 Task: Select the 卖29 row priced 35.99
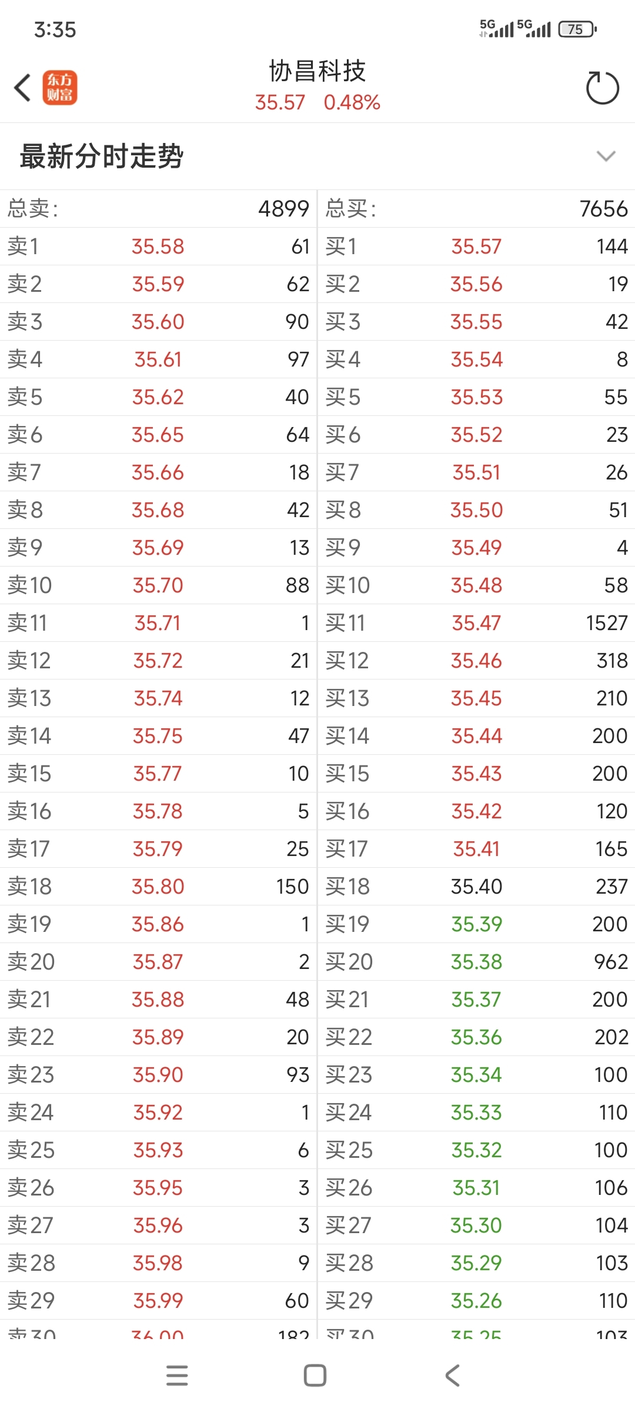click(x=159, y=1301)
